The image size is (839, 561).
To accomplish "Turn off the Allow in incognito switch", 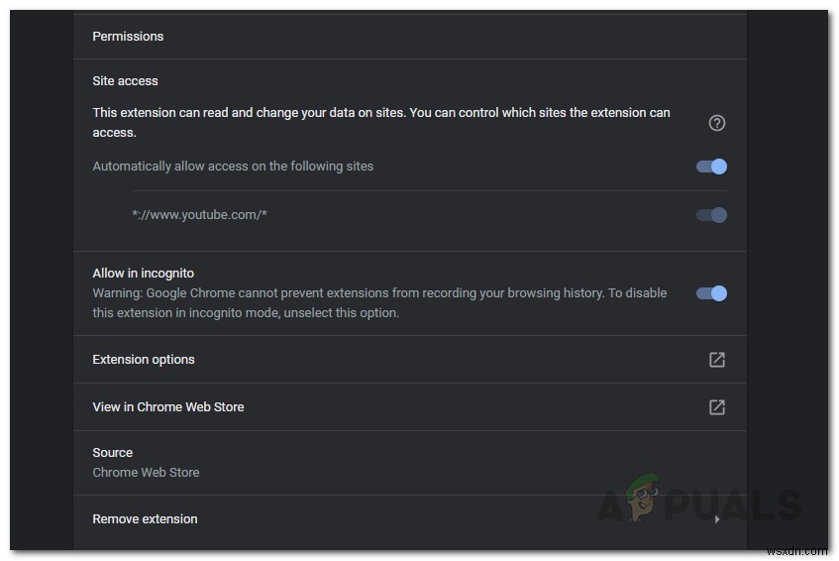I will (x=712, y=293).
